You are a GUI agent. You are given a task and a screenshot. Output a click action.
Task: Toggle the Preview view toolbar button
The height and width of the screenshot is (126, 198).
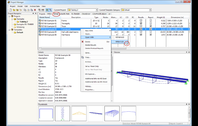(x=50, y=10)
